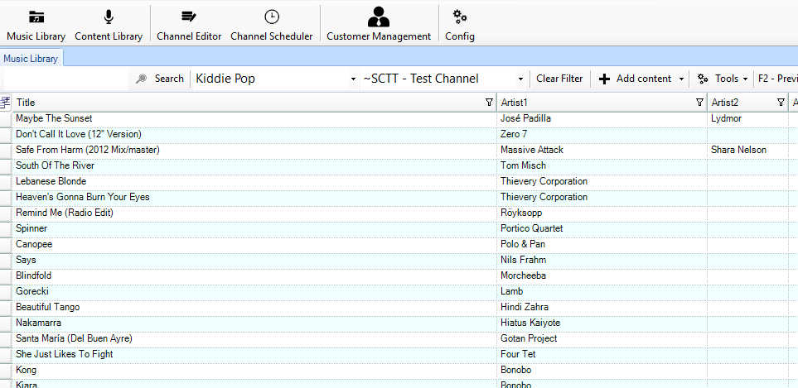
Task: Open the Artist2 column filter funnel
Action: click(781, 103)
